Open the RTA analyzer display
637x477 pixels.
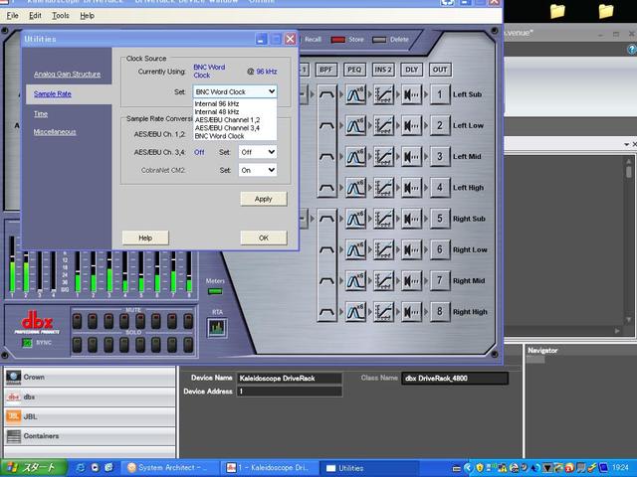coord(217,328)
